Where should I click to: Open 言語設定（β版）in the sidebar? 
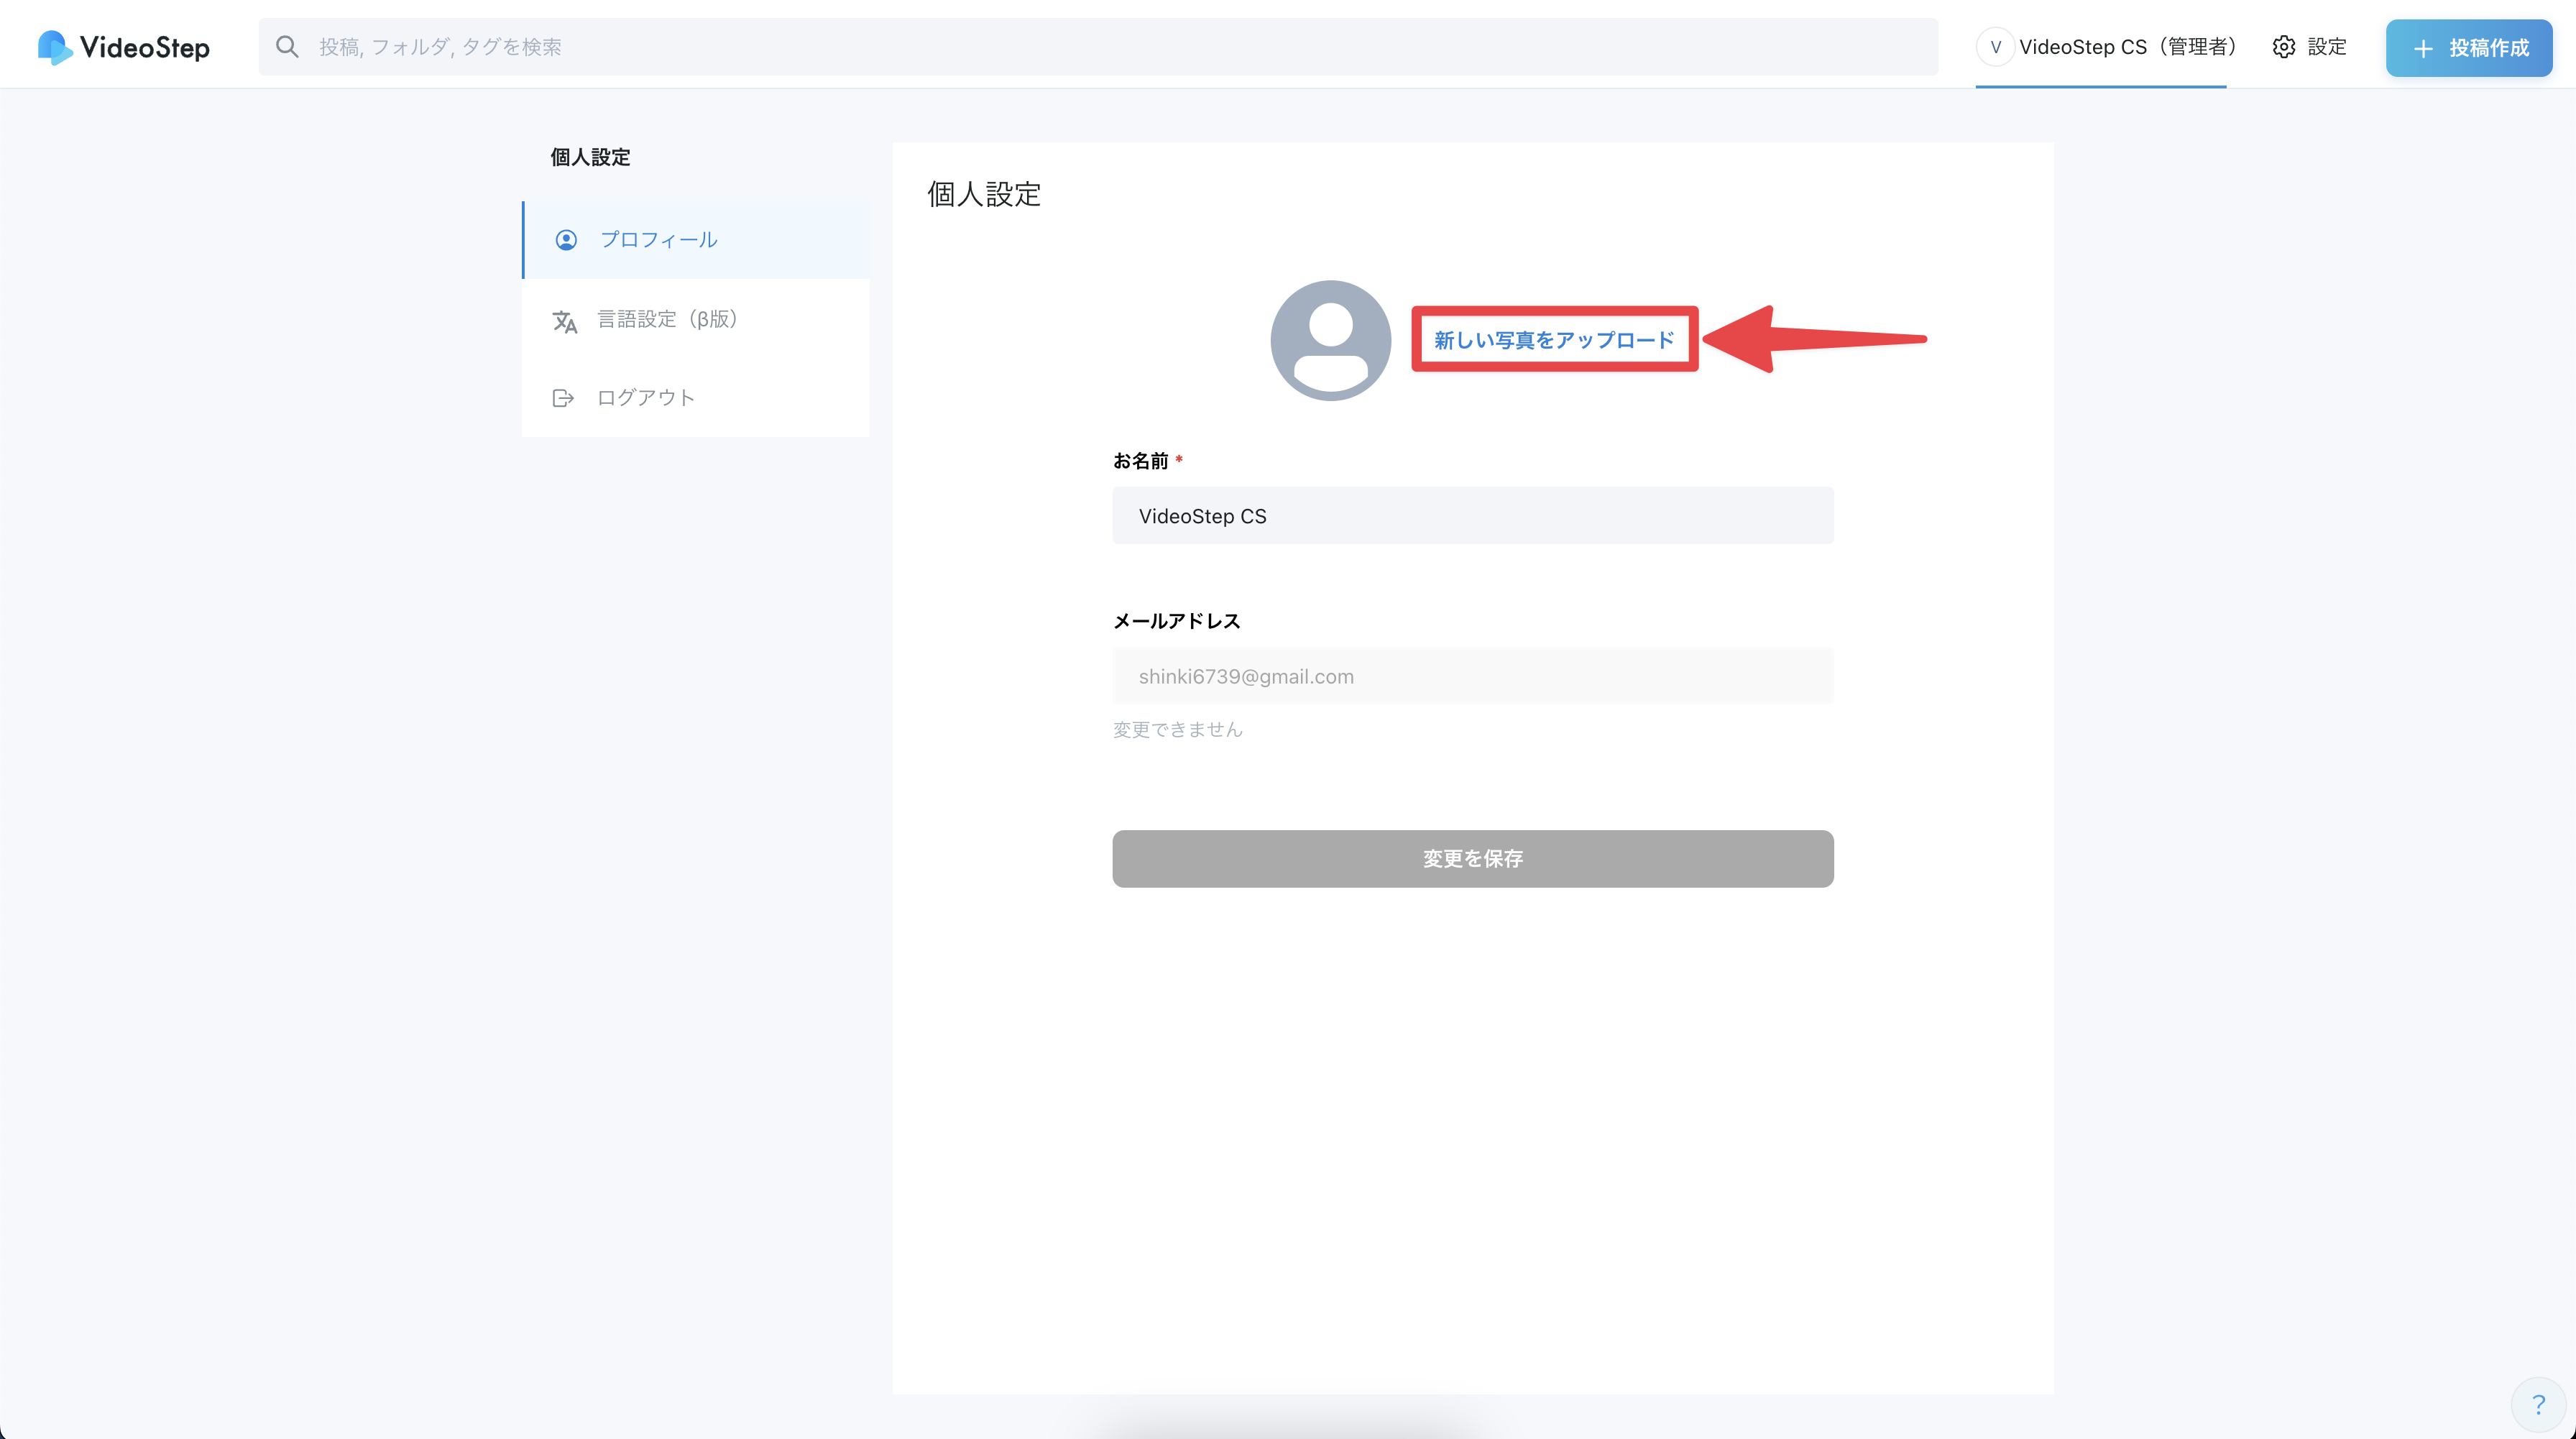click(667, 319)
